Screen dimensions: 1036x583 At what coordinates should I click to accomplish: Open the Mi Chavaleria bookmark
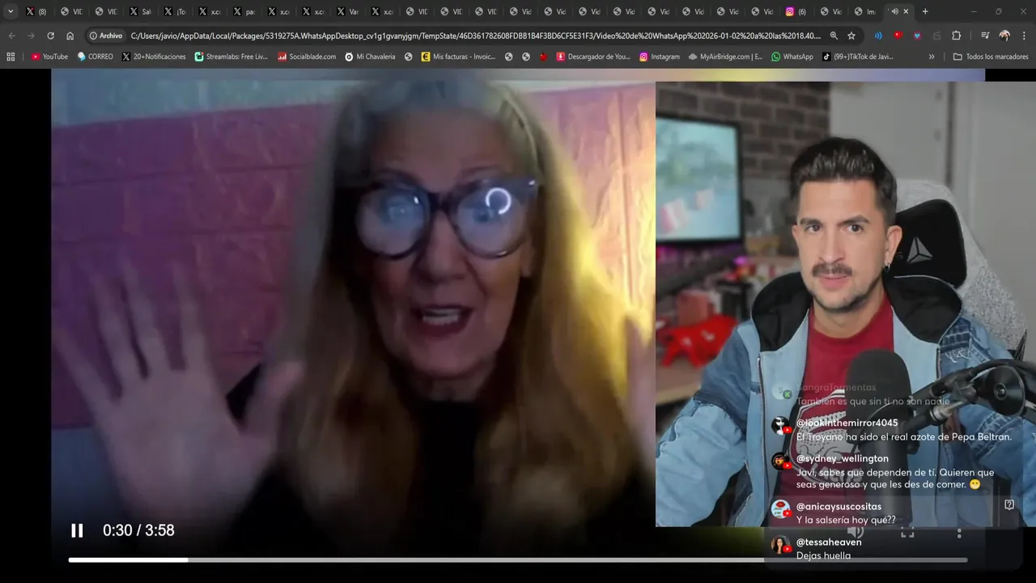tap(370, 57)
